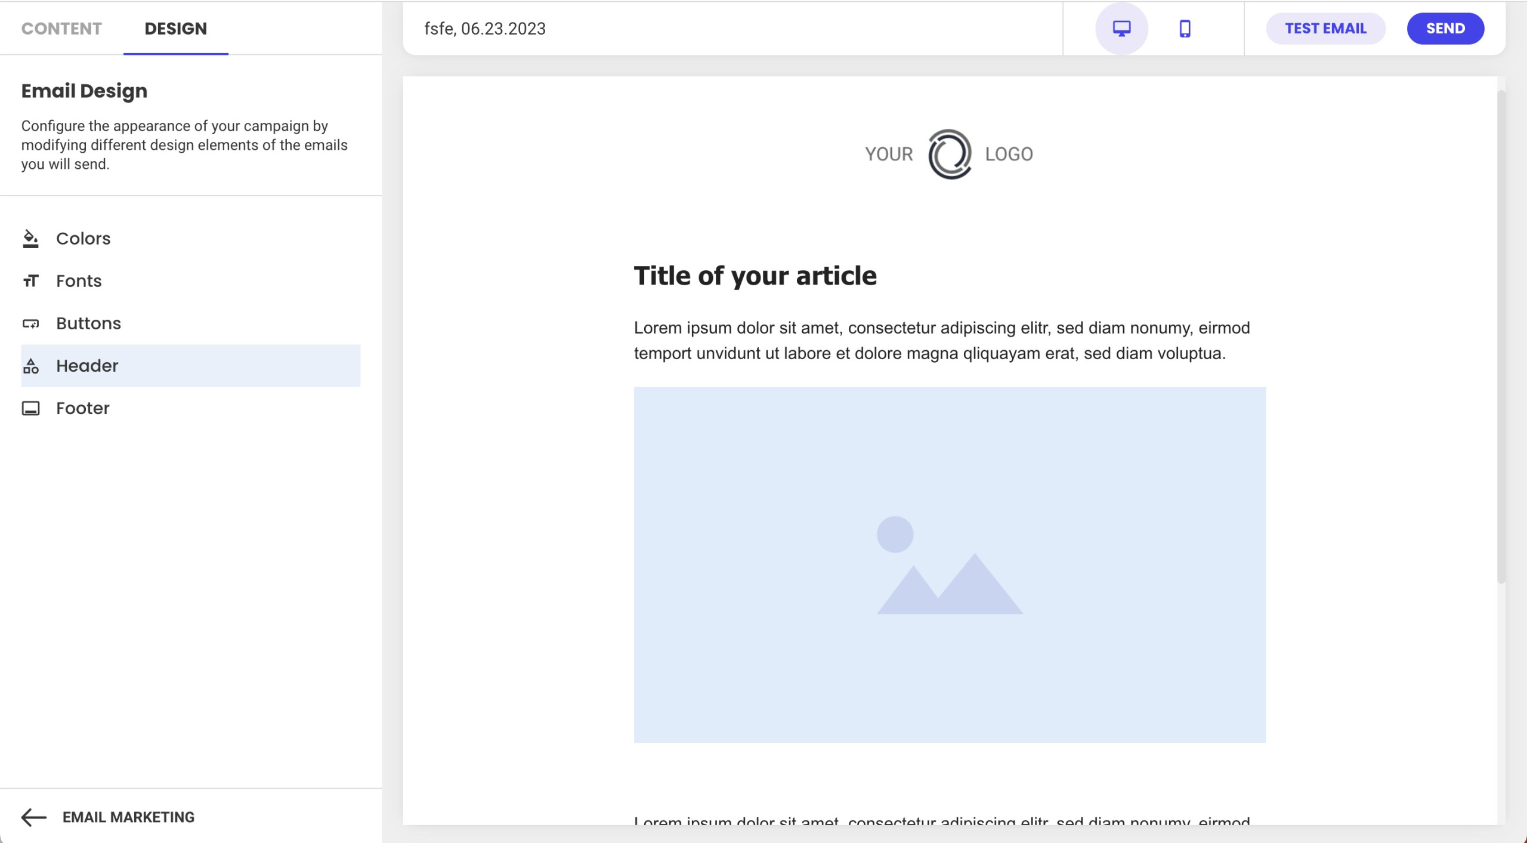This screenshot has height=843, width=1527.
Task: Click the Colors paint bucket icon
Action: [30, 239]
